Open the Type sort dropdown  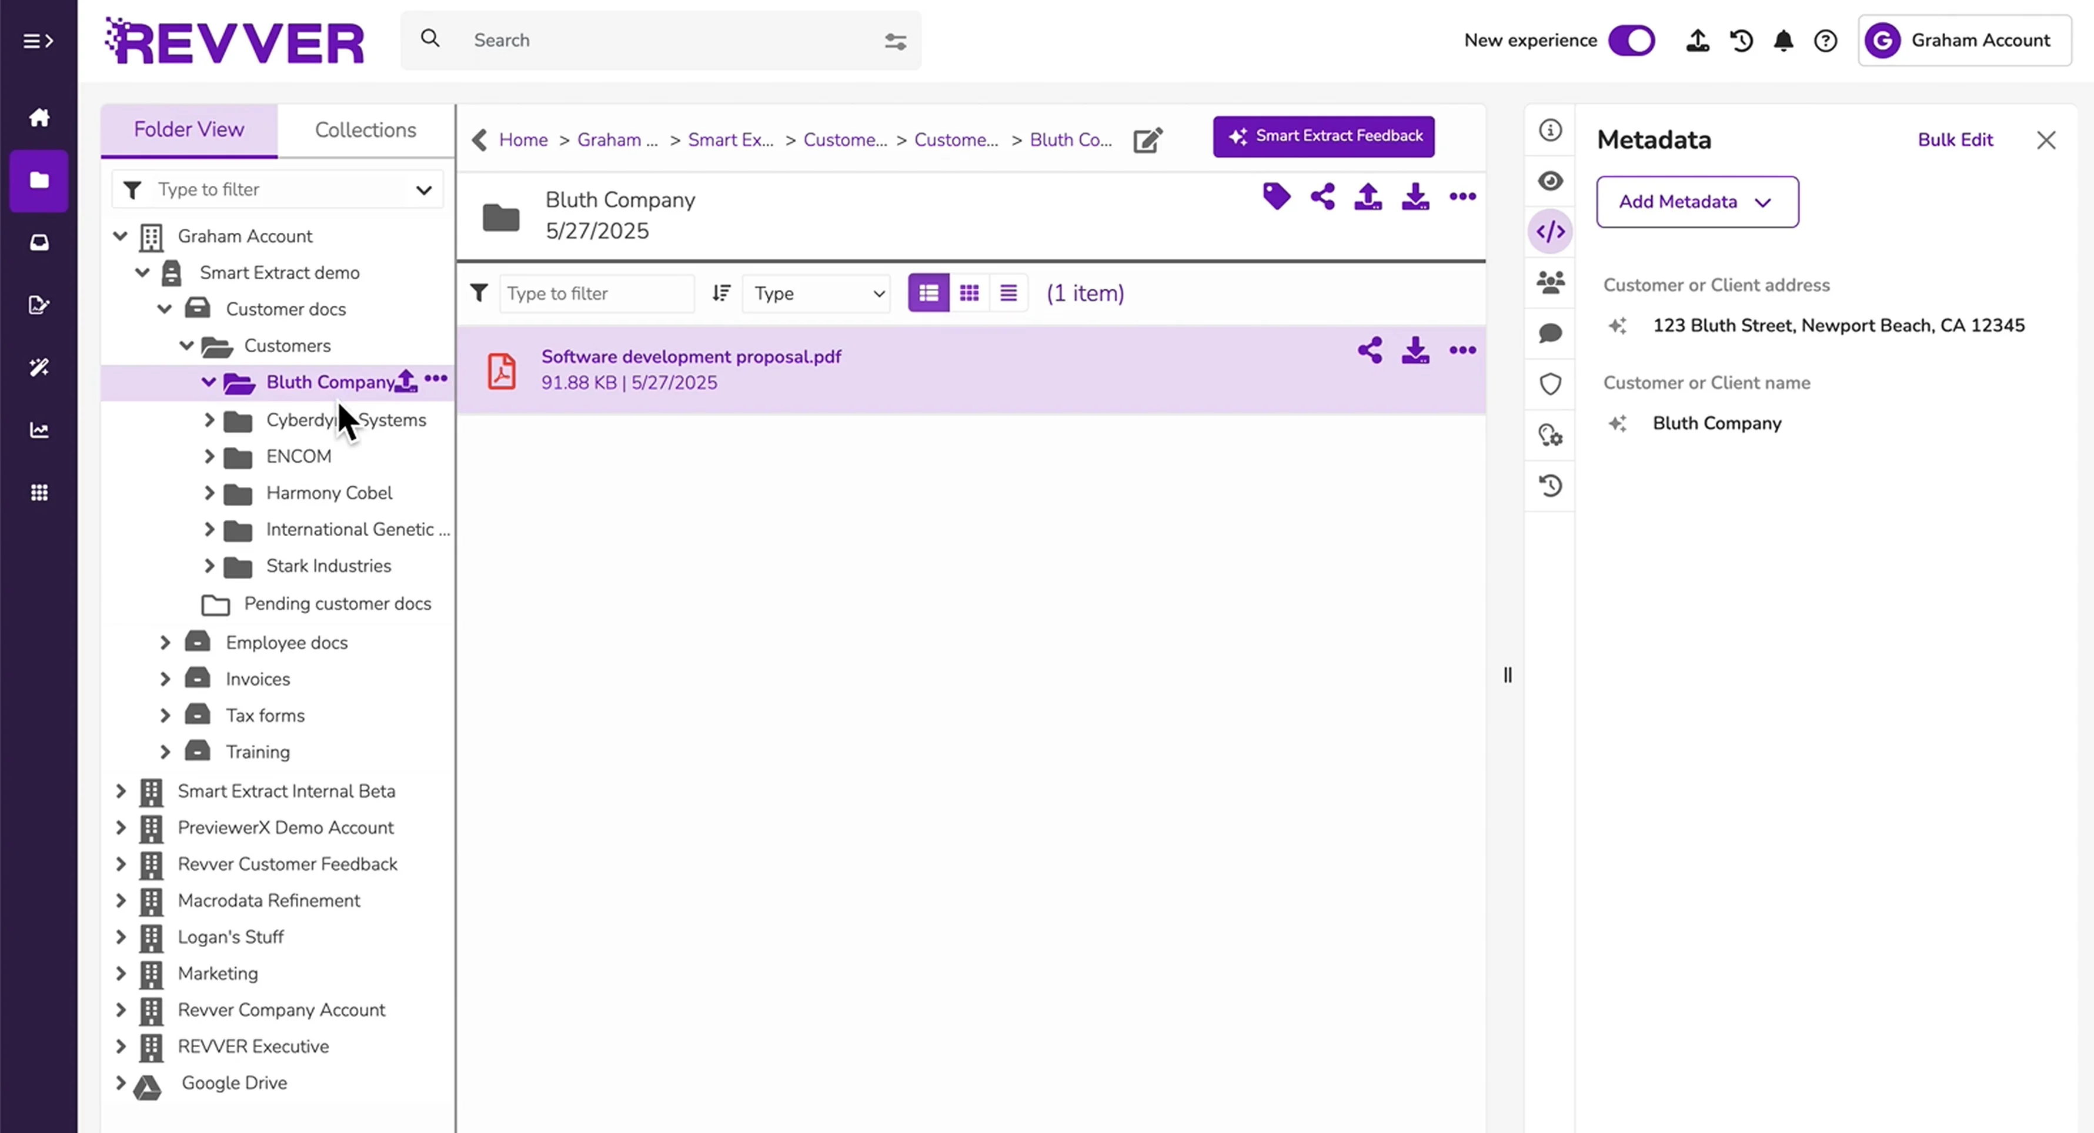(817, 293)
